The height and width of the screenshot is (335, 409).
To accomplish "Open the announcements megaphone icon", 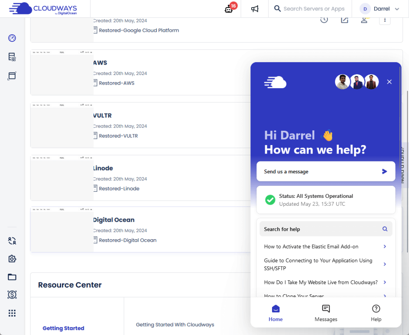I will [x=254, y=9].
